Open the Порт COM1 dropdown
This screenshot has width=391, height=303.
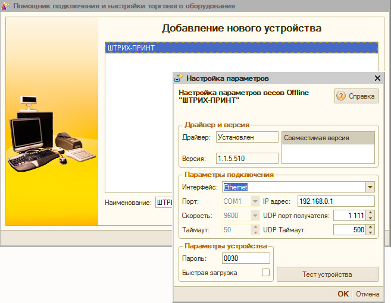[255, 201]
